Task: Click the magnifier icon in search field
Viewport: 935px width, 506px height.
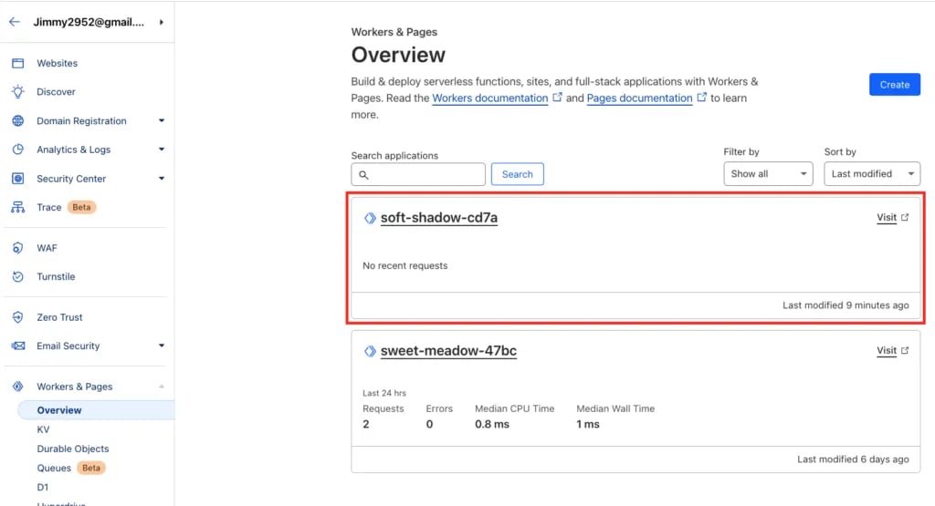Action: [x=363, y=175]
